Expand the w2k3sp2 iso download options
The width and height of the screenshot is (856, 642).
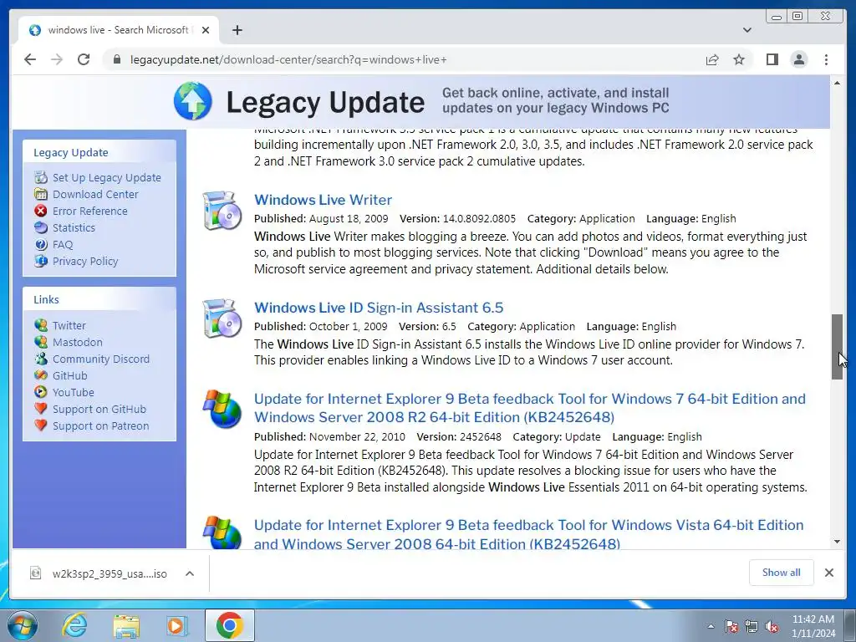pyautogui.click(x=190, y=573)
